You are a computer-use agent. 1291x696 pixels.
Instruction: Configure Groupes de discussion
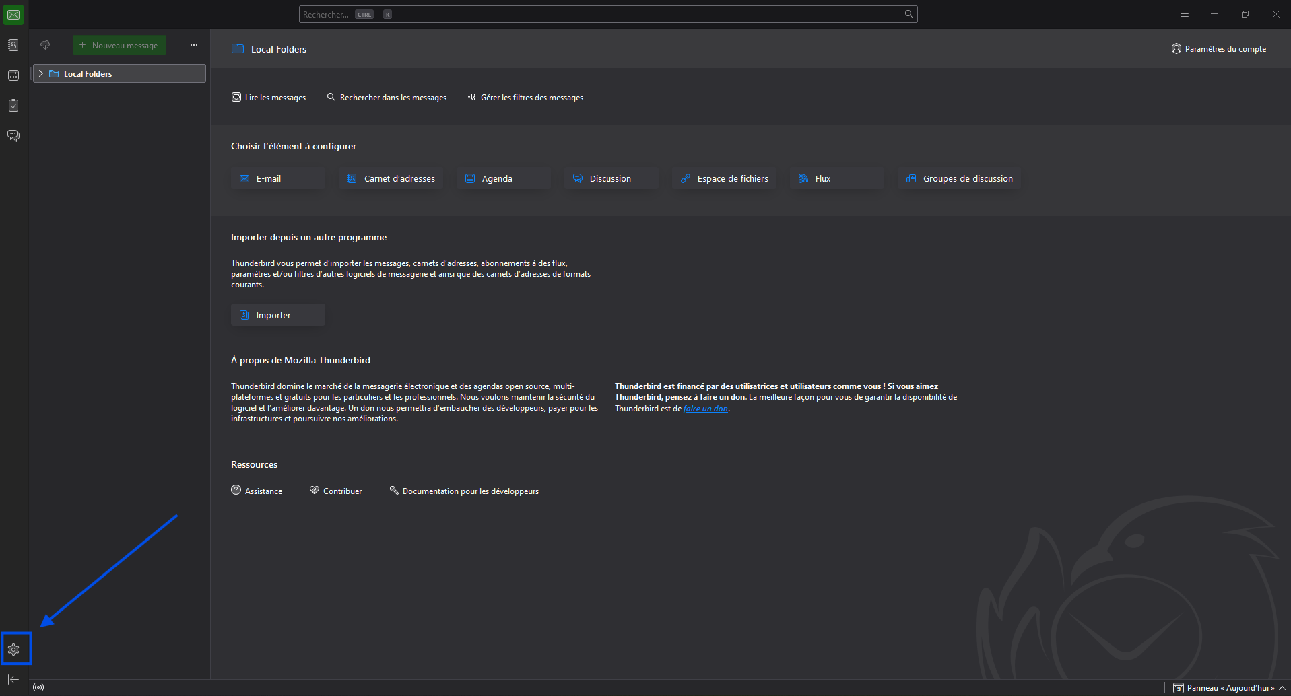coord(959,178)
